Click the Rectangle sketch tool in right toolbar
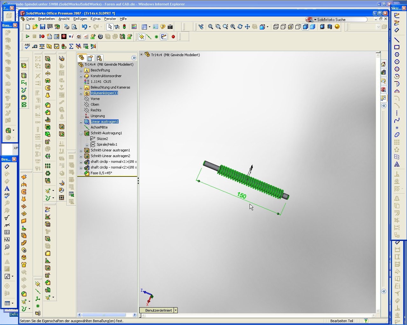Viewport: 407px width, 325px height. point(397,47)
